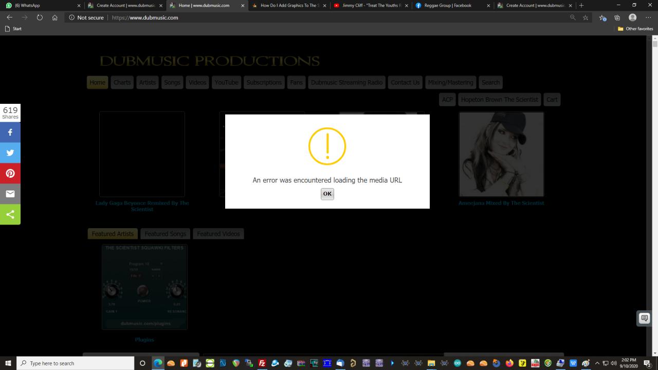
Task: Share page via Facebook sidebar icon
Action: point(10,132)
